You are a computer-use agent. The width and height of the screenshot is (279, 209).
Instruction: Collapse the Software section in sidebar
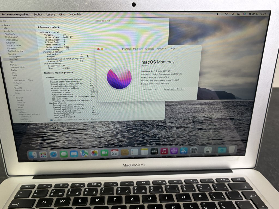pos(14,110)
